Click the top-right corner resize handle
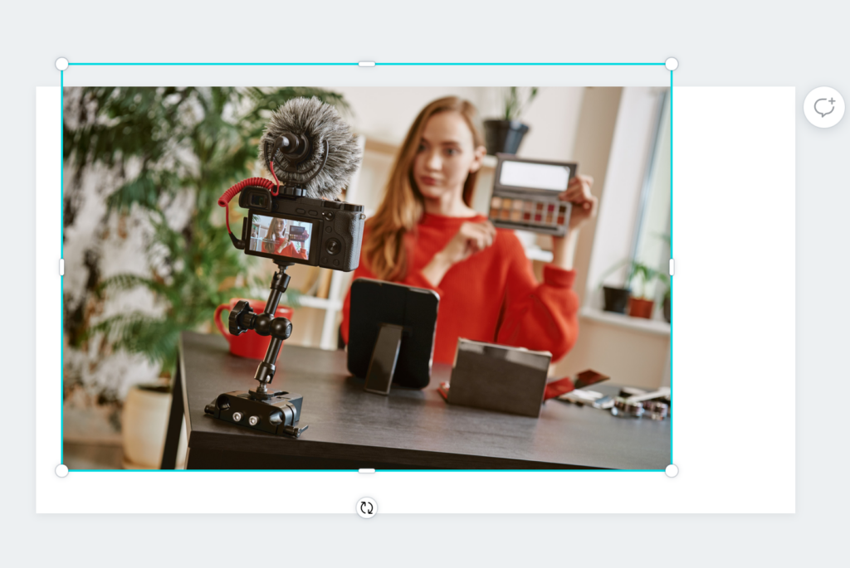This screenshot has height=568, width=850. click(x=672, y=64)
